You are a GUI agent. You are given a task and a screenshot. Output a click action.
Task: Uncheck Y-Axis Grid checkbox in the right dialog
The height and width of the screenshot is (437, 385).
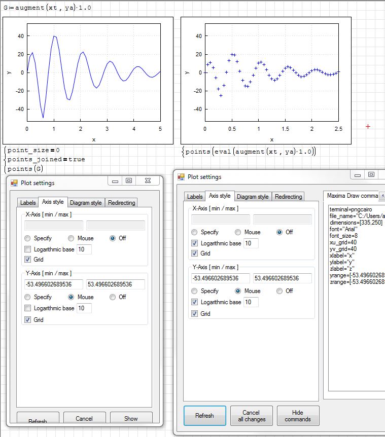[x=195, y=314]
